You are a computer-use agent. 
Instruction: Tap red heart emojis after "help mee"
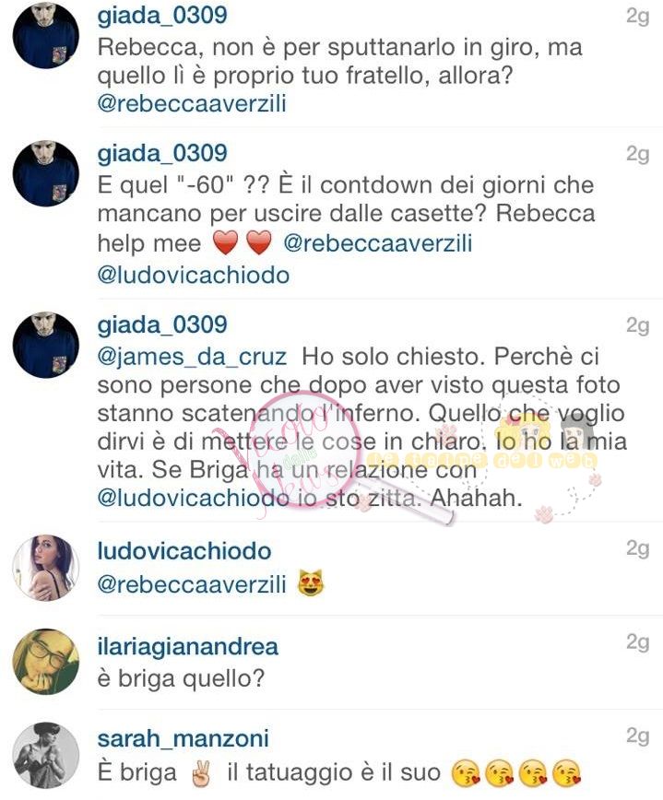[242, 243]
